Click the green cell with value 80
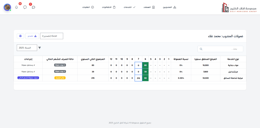 [x=145, y=65]
